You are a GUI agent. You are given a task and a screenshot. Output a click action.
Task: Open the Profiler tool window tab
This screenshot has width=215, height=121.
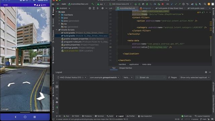click(x=131, y=116)
